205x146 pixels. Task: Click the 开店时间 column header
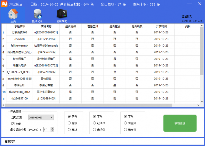pyautogui.click(x=161, y=26)
